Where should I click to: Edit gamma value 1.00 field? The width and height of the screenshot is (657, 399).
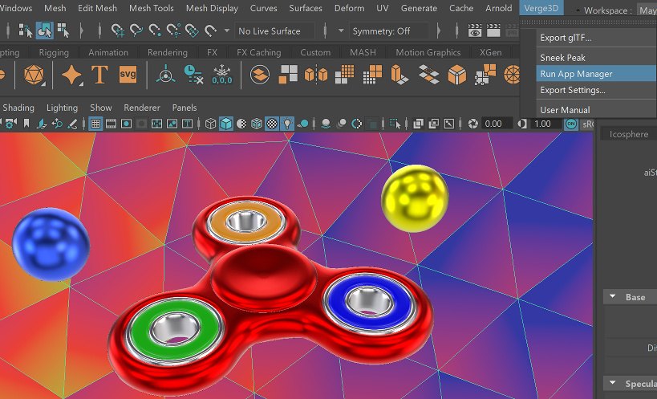(545, 124)
